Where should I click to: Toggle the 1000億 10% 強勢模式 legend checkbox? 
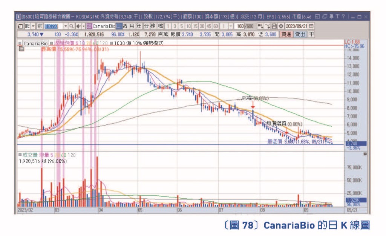[x=111, y=43]
